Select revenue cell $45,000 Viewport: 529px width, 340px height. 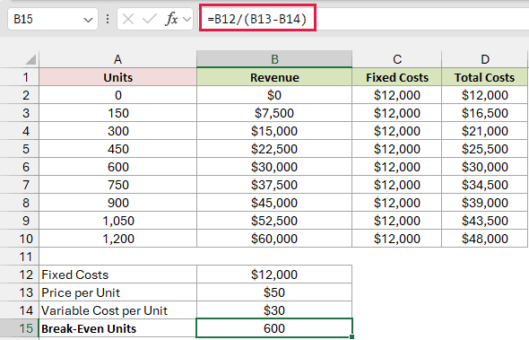click(x=274, y=203)
